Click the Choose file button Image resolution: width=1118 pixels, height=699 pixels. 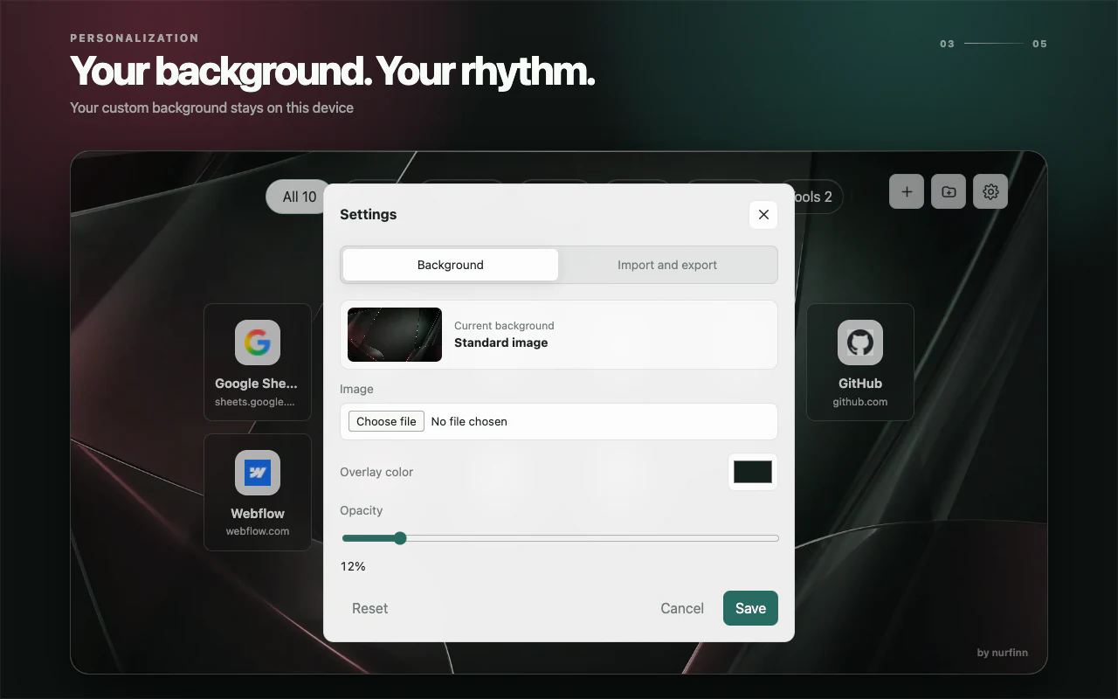coord(387,421)
